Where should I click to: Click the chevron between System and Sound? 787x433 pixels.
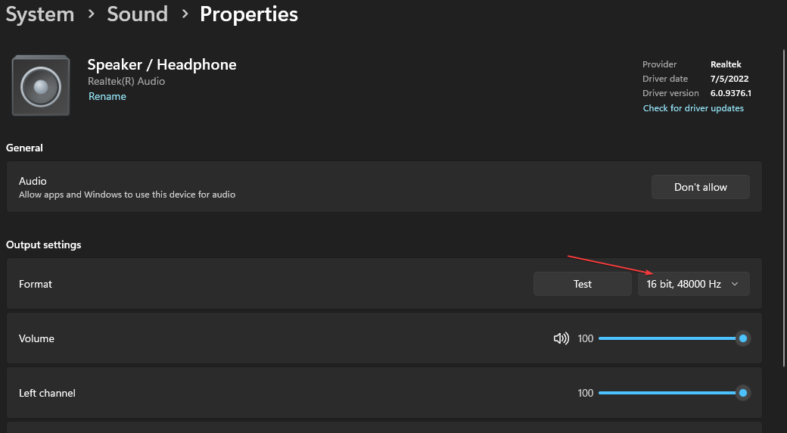[91, 14]
